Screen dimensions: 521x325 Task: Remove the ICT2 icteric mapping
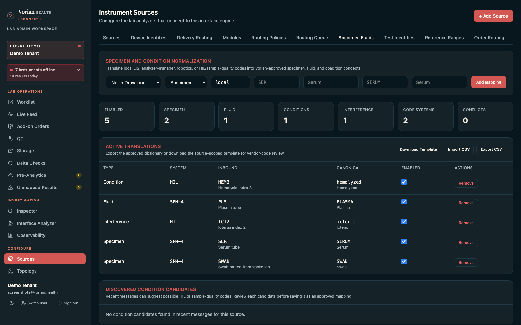click(466, 223)
